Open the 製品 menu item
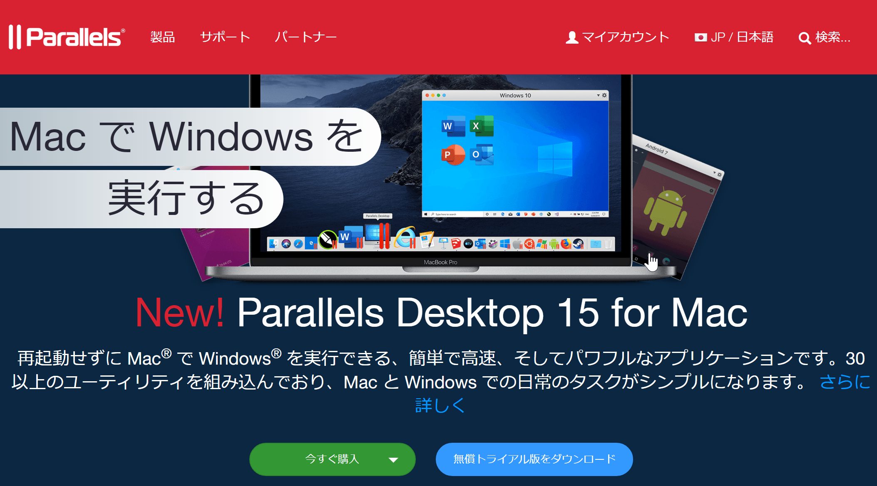Screen dimensions: 877x486 click(162, 21)
